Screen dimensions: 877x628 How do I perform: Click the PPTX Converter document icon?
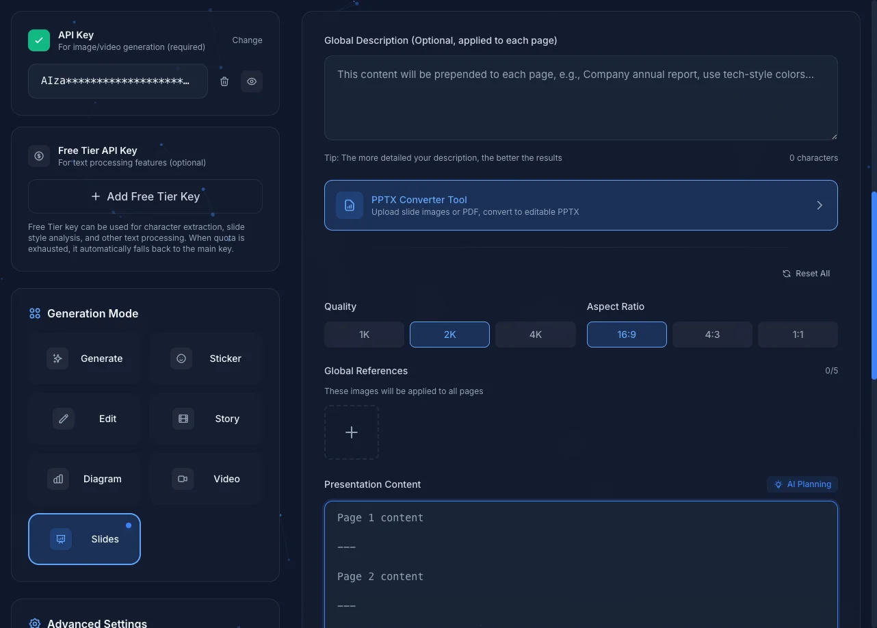[350, 205]
